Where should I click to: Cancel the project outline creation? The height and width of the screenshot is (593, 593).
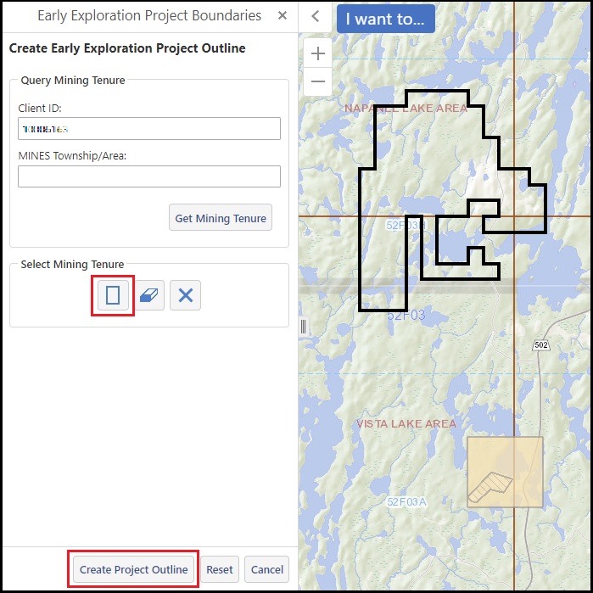(267, 569)
